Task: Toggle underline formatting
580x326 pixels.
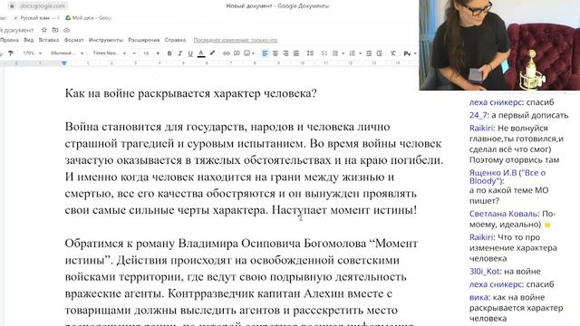Action: (190, 53)
